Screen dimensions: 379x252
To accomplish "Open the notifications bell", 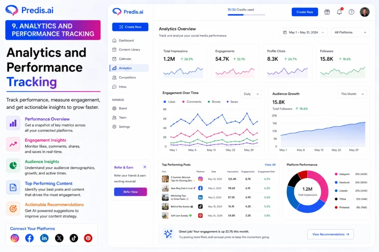I will (x=339, y=11).
